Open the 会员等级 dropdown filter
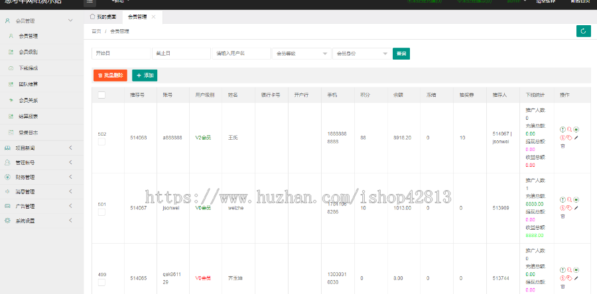 pos(302,54)
